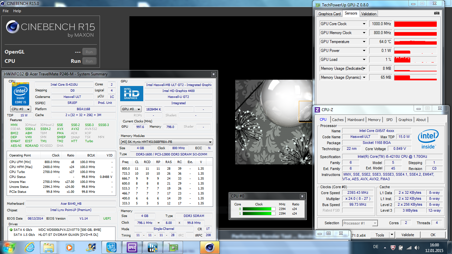Viewport: 452px width, 254px height.
Task: Click Intel Core i5 logo in HWiNFO
Action: (21, 94)
